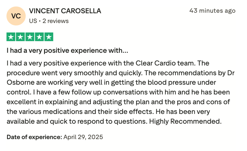Click 'Highly Recommended.' in the review body

coord(185,122)
